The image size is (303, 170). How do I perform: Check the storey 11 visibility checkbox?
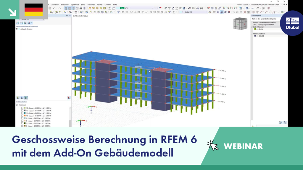click(22, 113)
